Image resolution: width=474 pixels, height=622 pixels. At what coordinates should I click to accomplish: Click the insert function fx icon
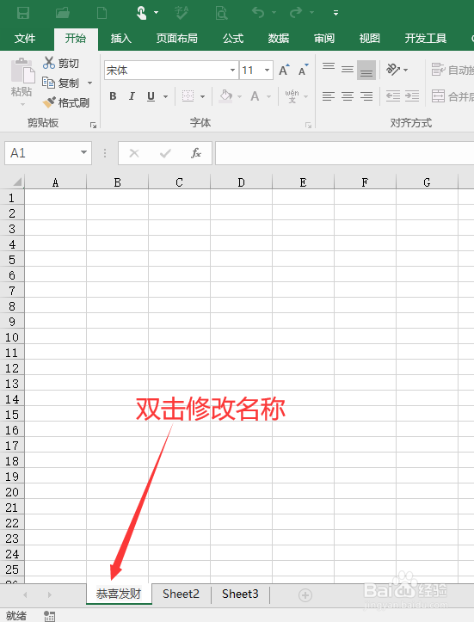point(196,153)
